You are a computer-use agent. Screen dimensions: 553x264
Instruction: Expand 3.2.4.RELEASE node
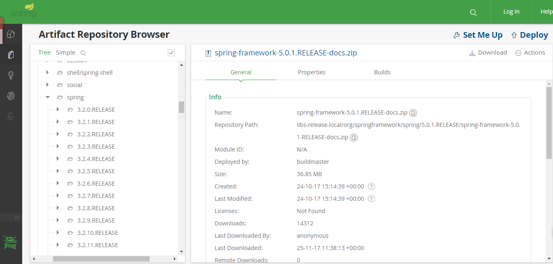click(x=58, y=158)
